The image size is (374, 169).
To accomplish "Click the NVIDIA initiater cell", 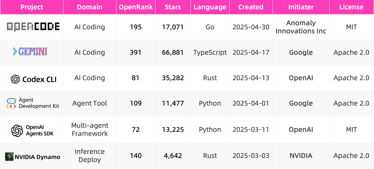I will (x=301, y=156).
